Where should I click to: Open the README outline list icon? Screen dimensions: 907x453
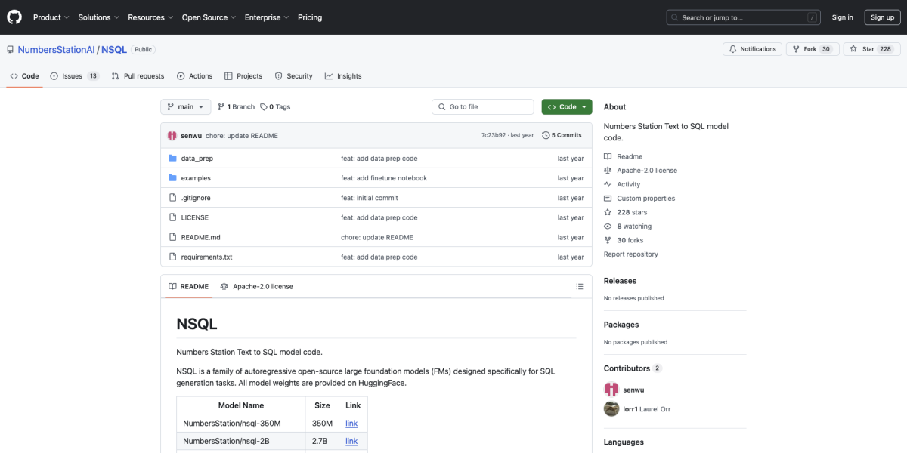(580, 287)
